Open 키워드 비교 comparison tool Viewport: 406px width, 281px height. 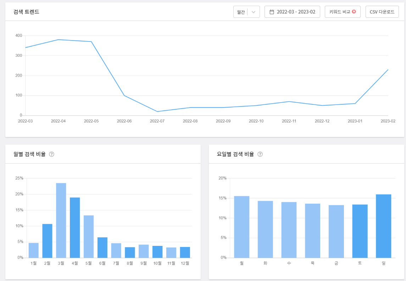343,11
